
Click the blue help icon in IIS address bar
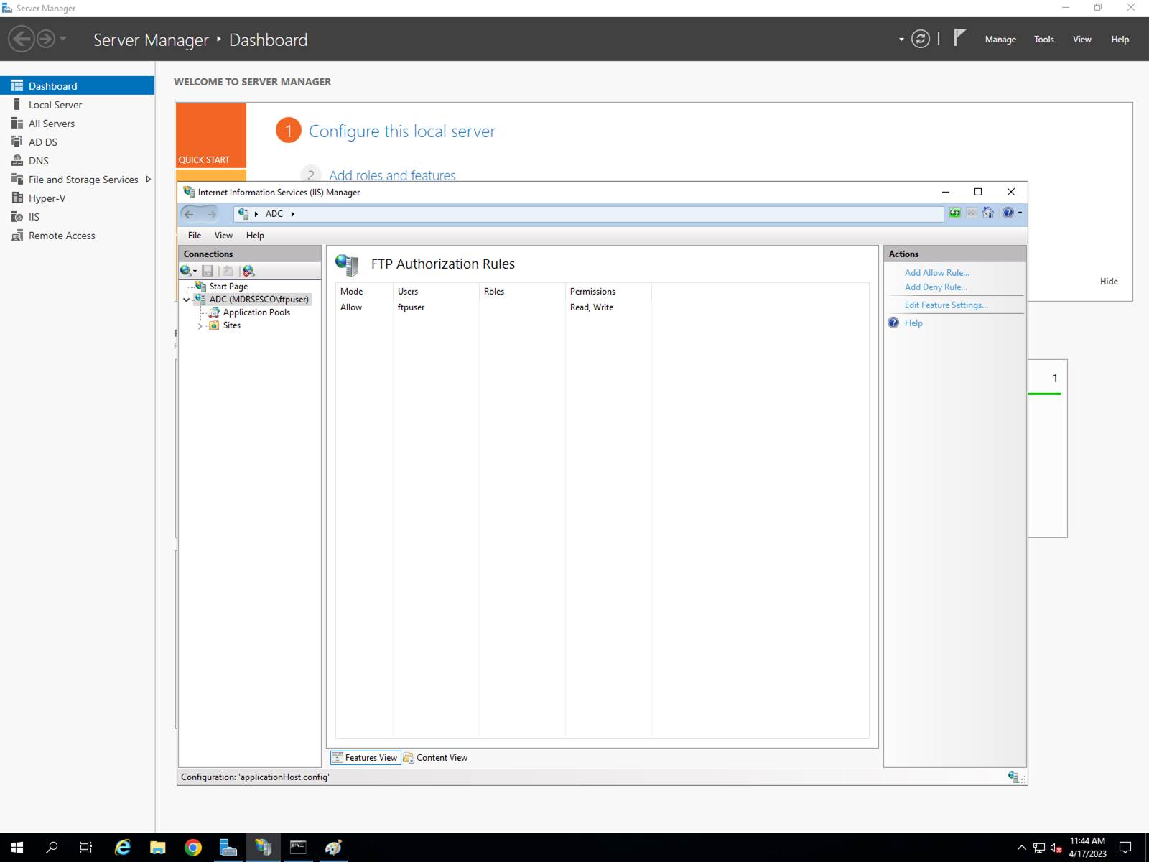(1008, 213)
